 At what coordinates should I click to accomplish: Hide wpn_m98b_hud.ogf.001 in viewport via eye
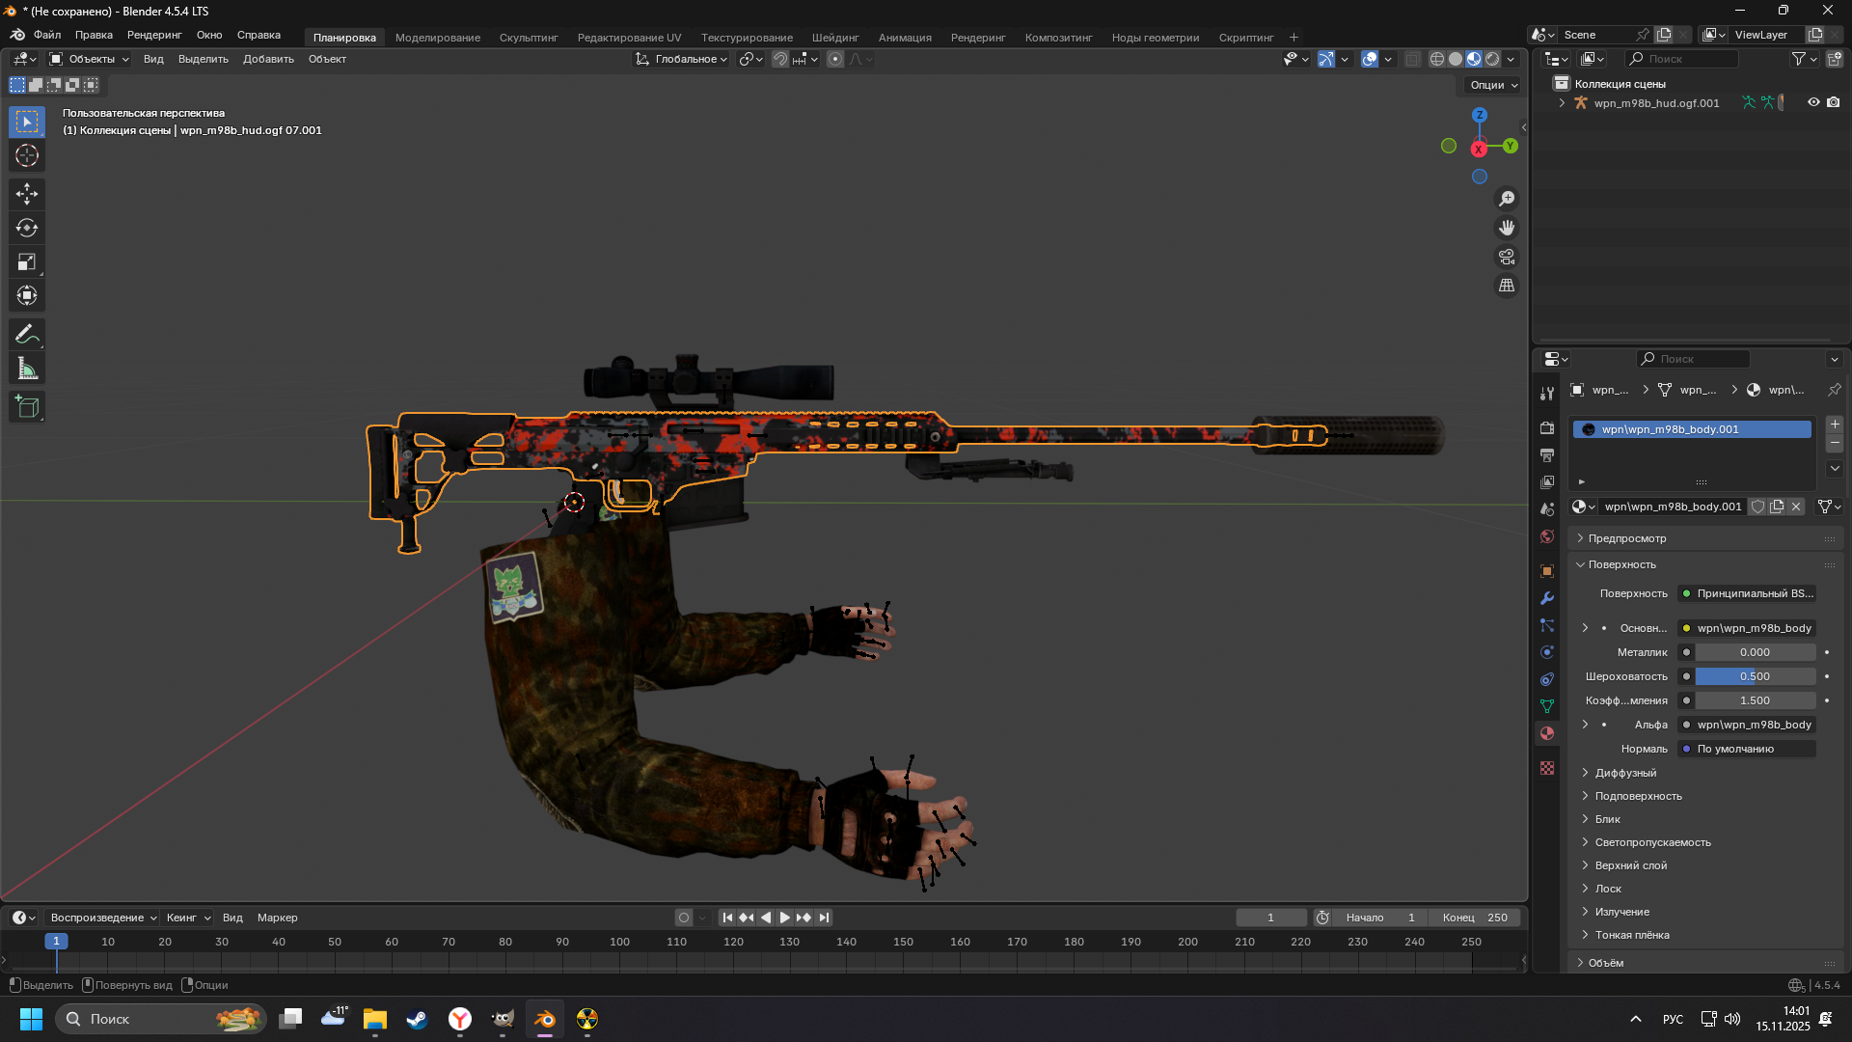pyautogui.click(x=1813, y=102)
